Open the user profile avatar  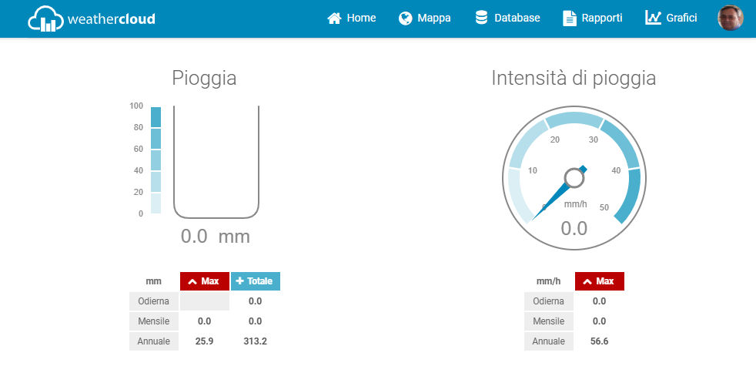click(x=730, y=18)
